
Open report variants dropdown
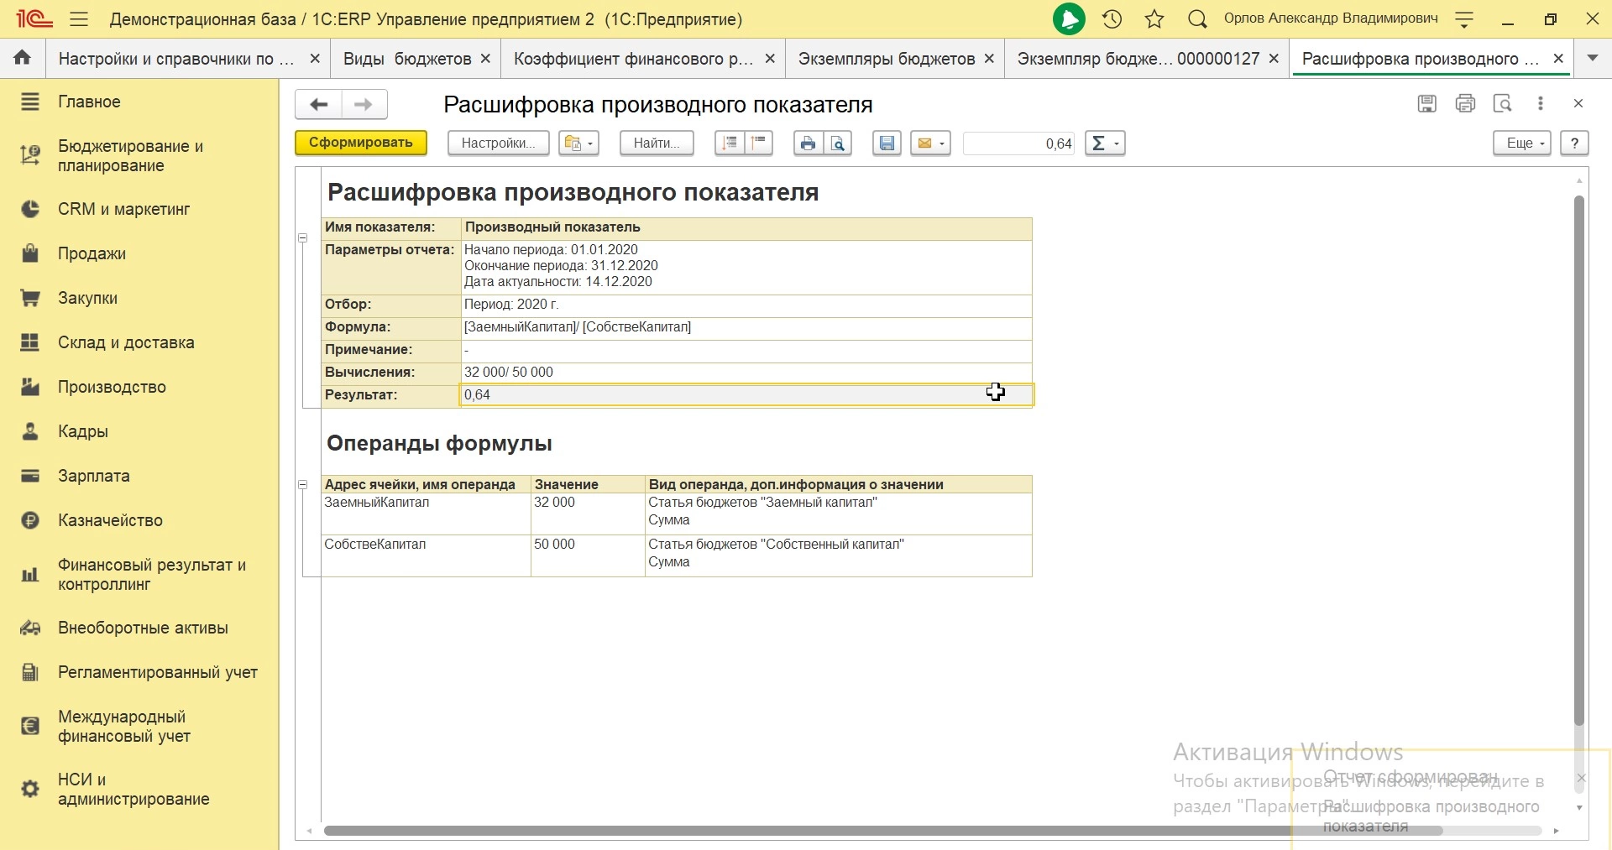[x=579, y=143]
